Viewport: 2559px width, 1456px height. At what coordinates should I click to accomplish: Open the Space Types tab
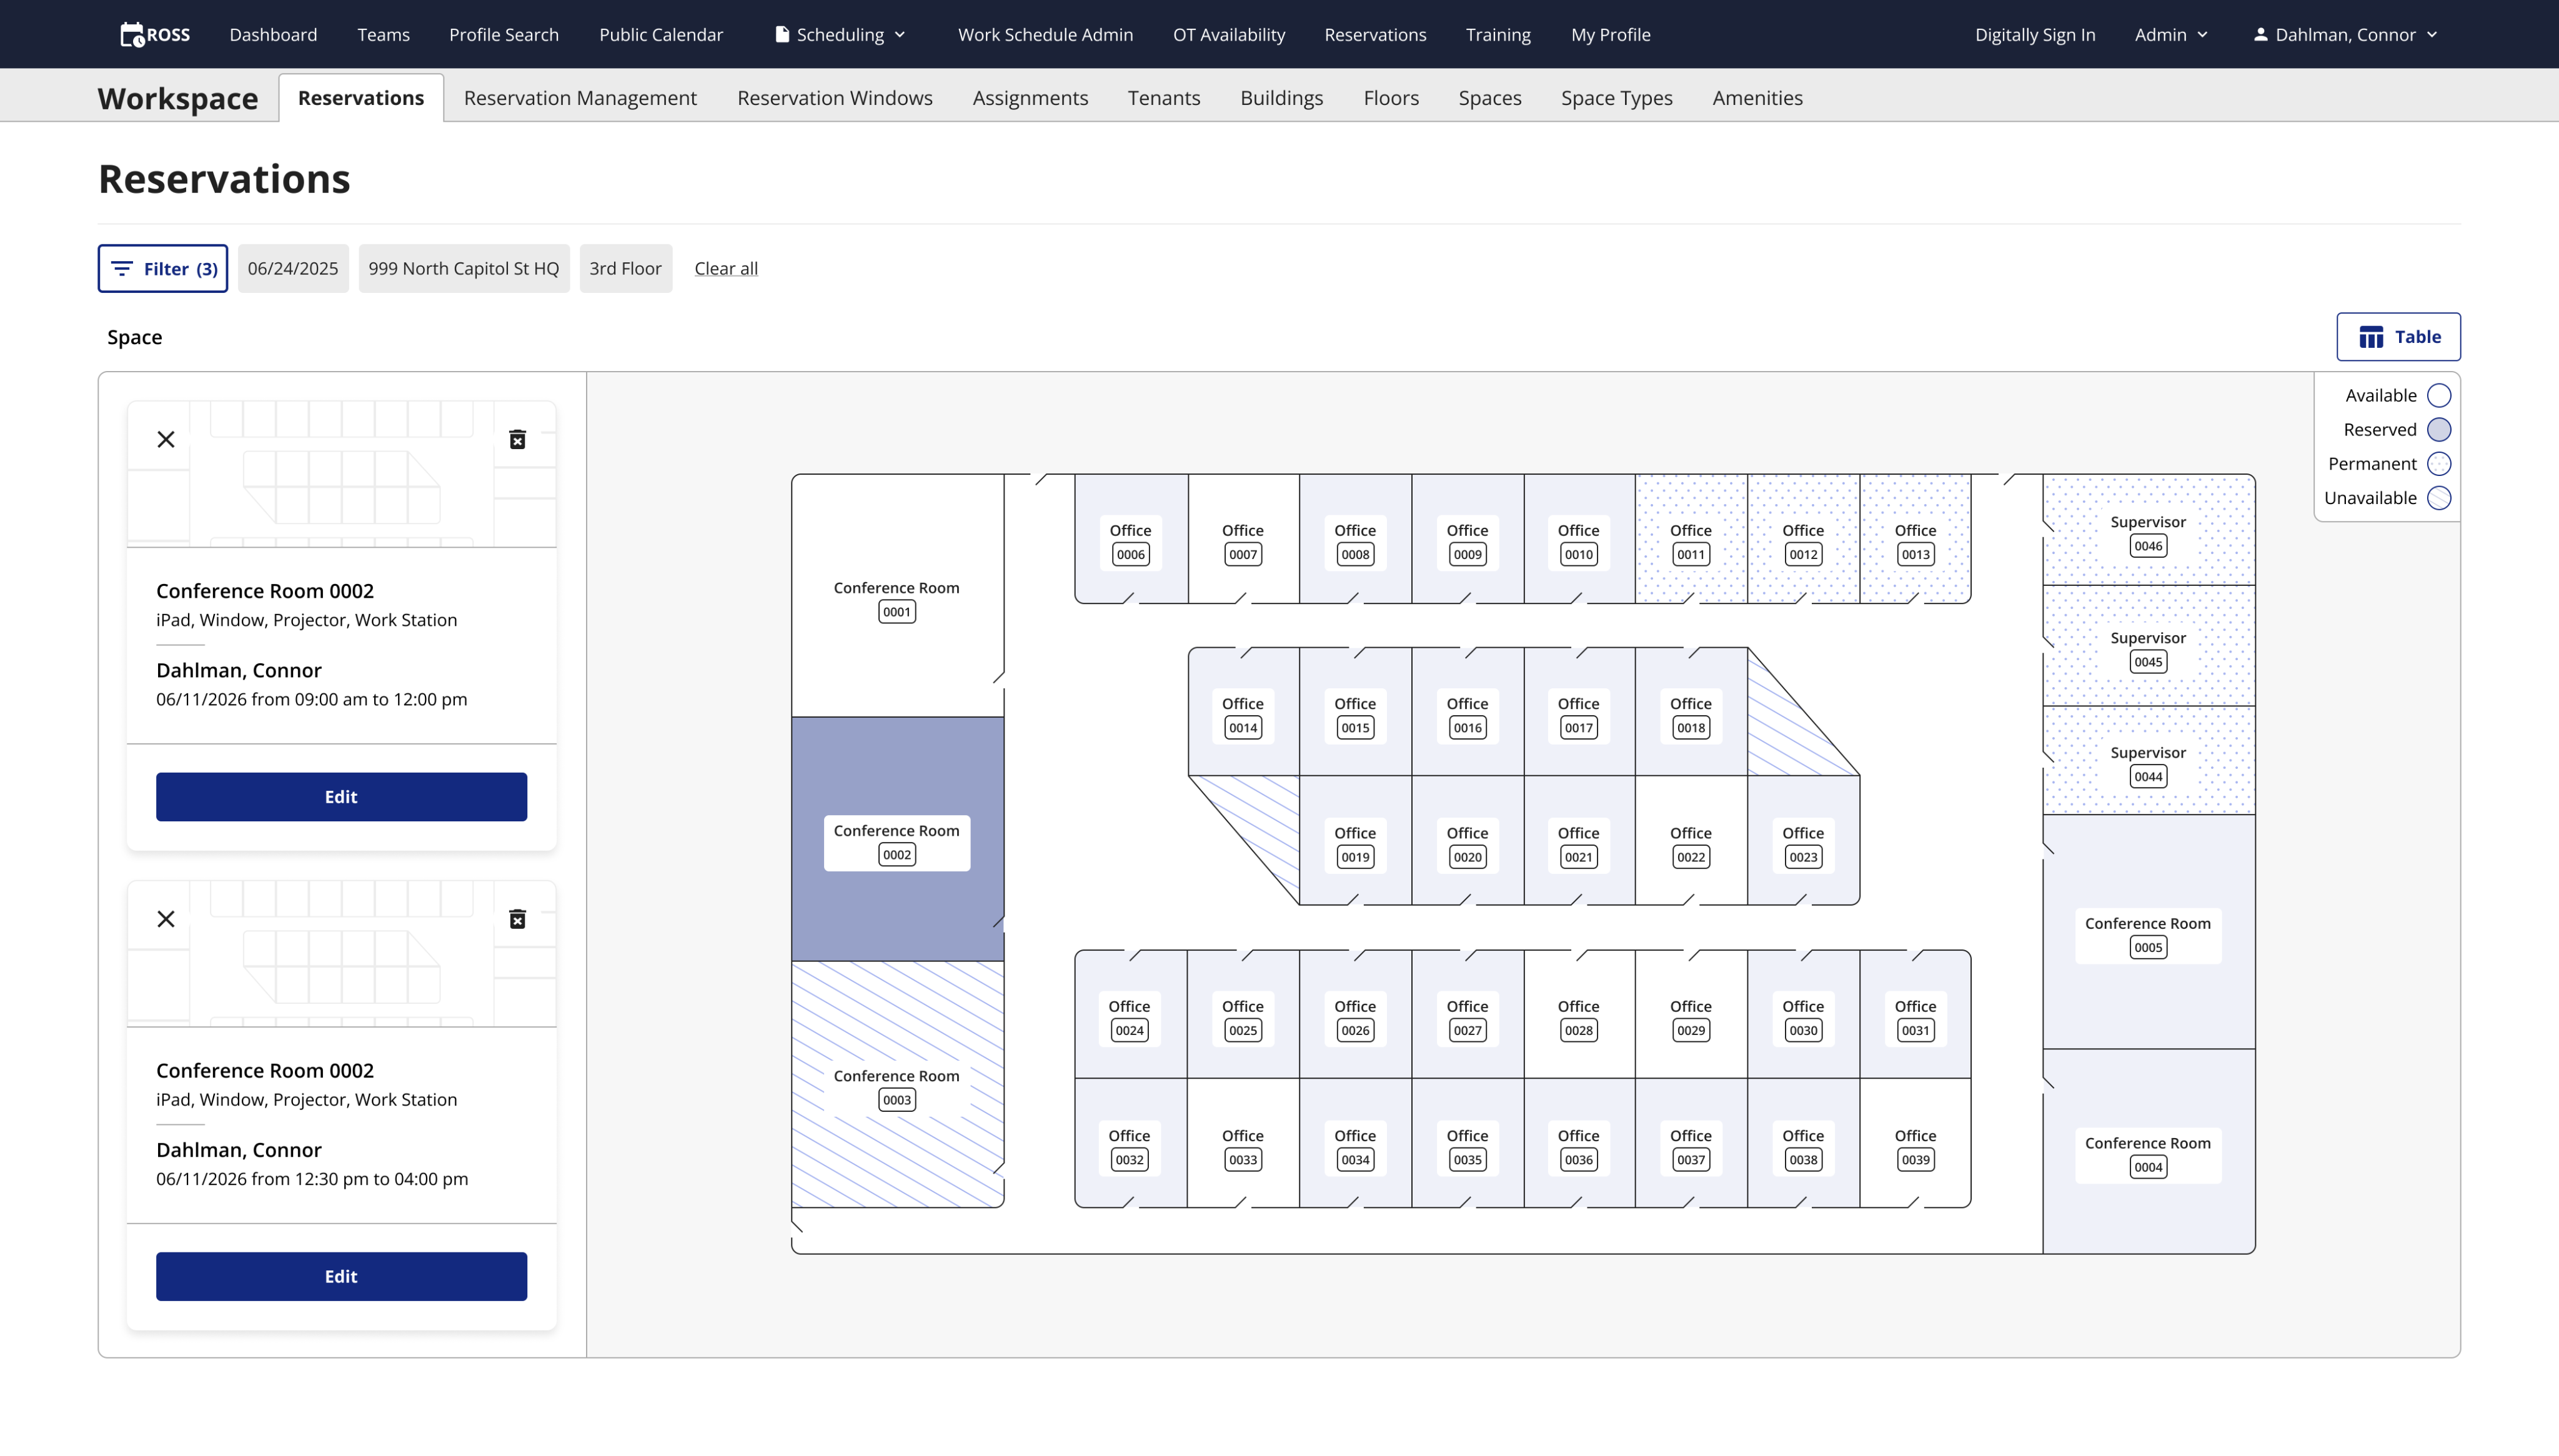point(1616,98)
